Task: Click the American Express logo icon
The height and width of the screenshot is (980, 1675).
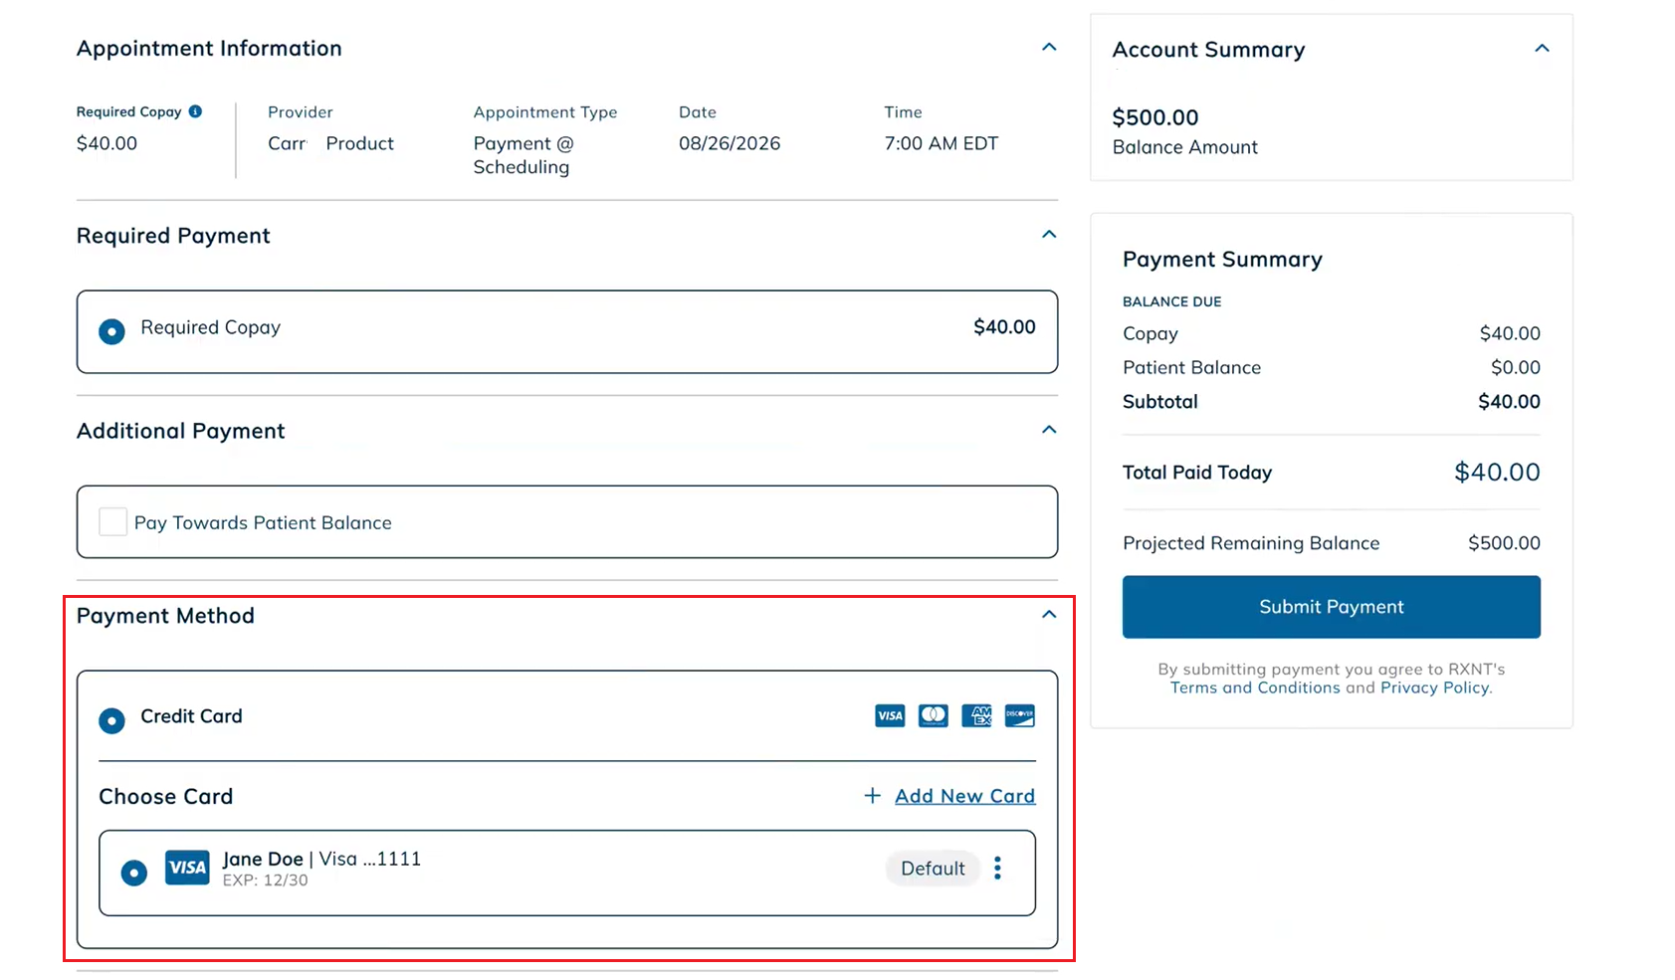Action: (976, 715)
